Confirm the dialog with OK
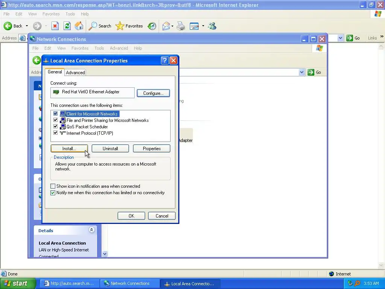The height and width of the screenshot is (289, 385). pos(131,216)
